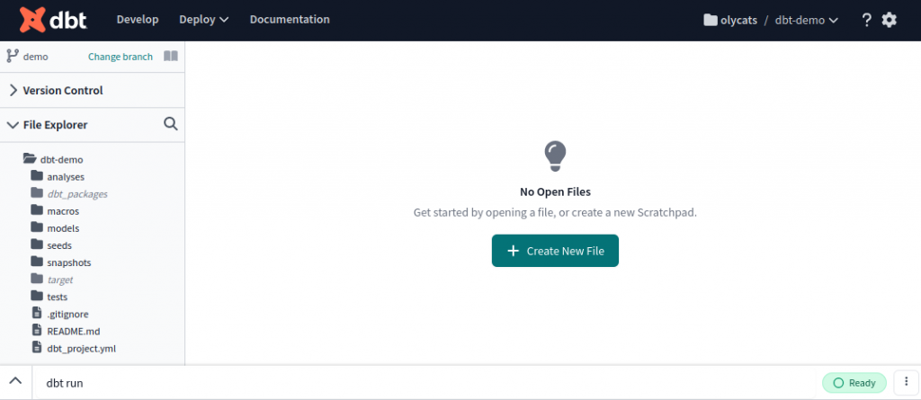Click the olycats account name
This screenshot has width=921, height=400.
(x=738, y=21)
